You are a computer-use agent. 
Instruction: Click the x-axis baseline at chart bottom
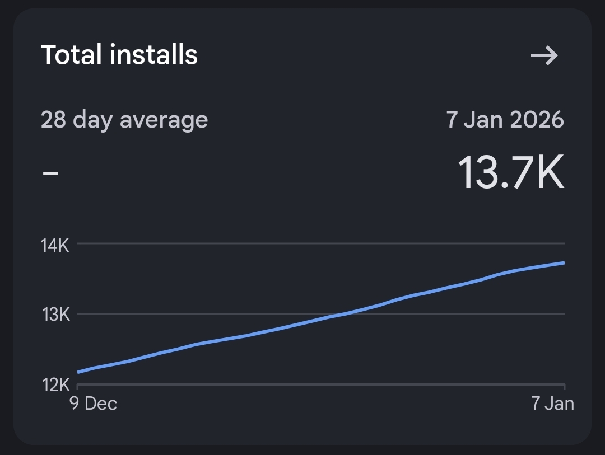coord(319,384)
